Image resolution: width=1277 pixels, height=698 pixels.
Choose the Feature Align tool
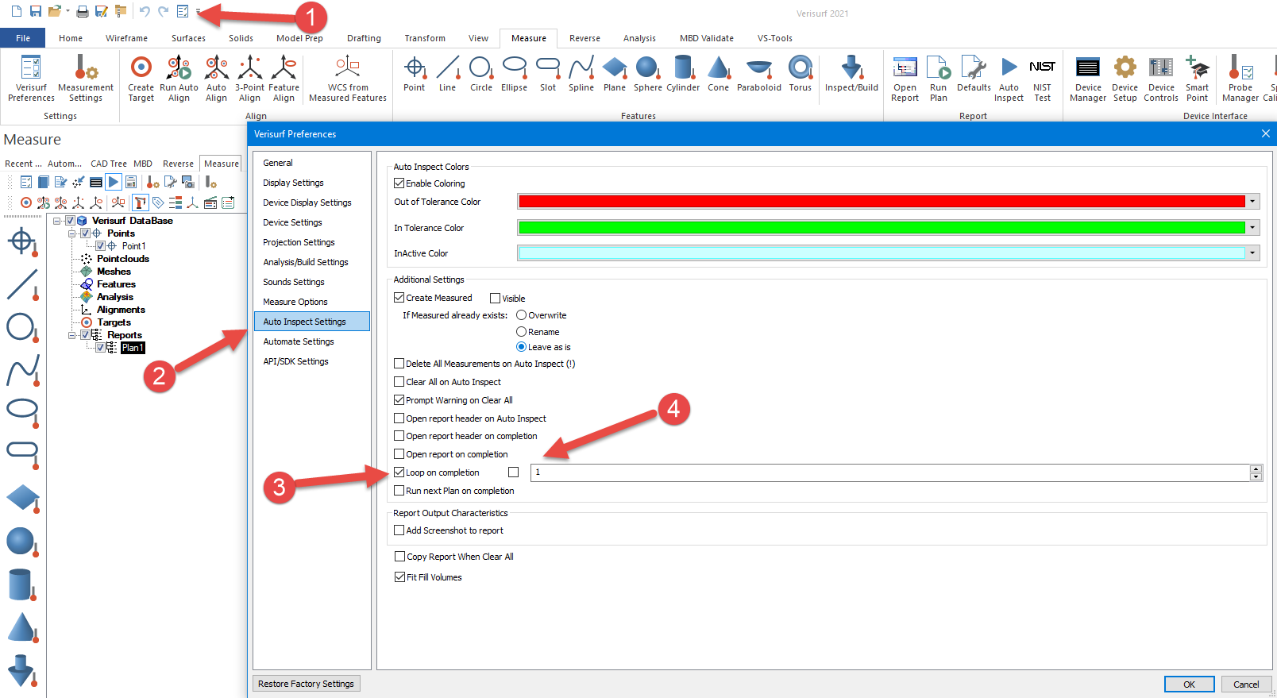284,78
